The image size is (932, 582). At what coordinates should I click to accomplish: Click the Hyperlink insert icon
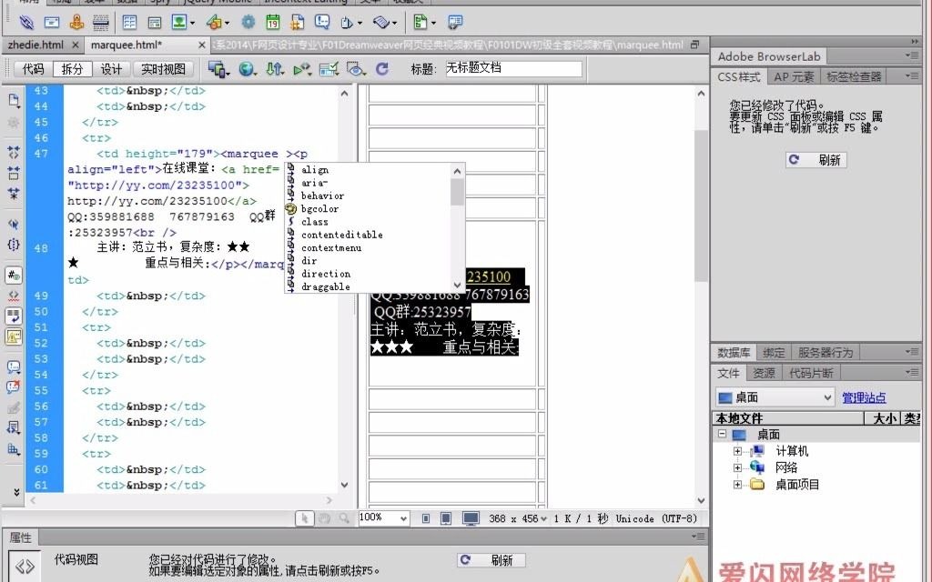click(26, 23)
